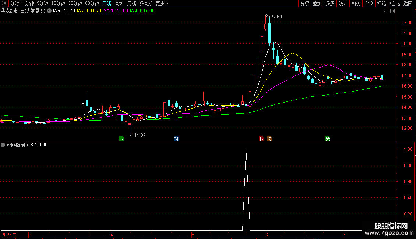The image size is (416, 239).
Task: Expand the 更多 period options
Action: (162, 3)
